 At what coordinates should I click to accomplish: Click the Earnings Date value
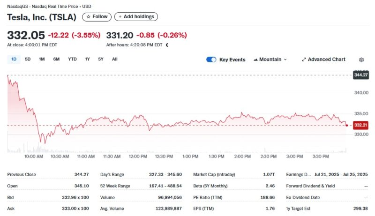(341, 174)
